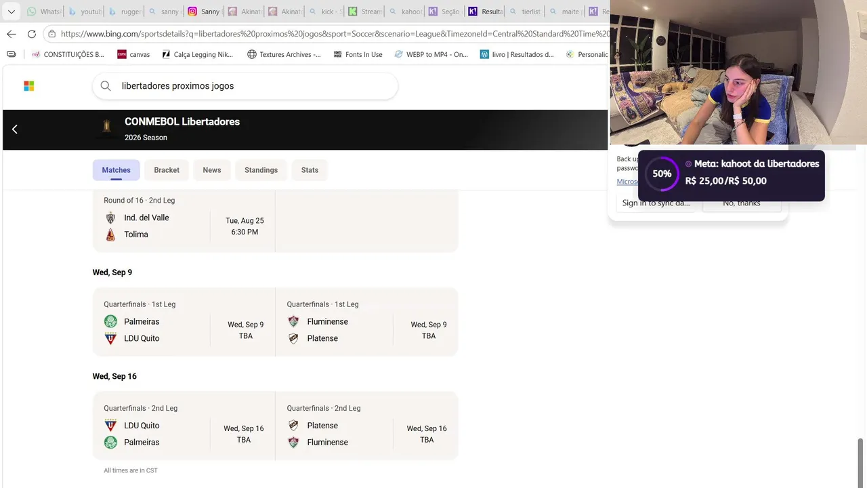Open the Fonts In Use bookmark

coord(358,54)
